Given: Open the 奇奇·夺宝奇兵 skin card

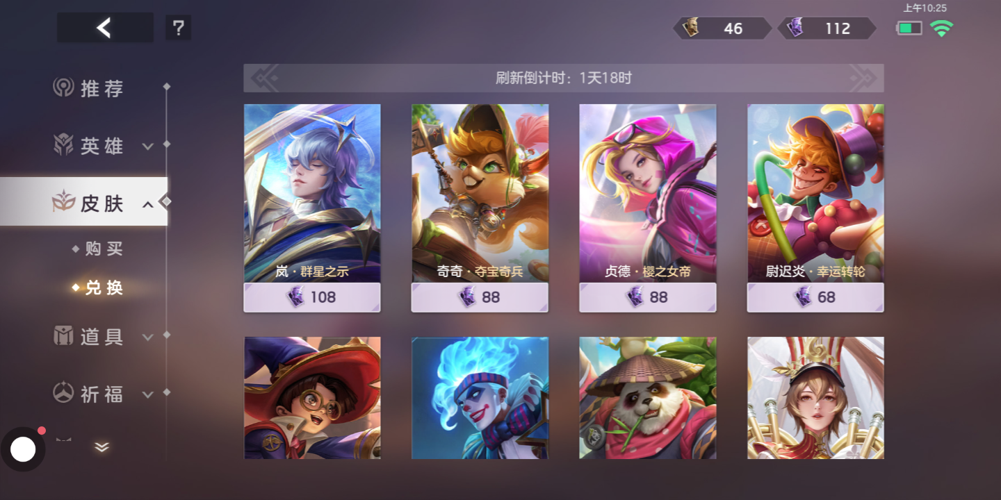Looking at the screenshot, I should click(480, 193).
